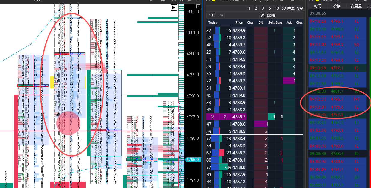Click the yellow marker left of footprint bar
Screen dimensions: 371x188
52,82
